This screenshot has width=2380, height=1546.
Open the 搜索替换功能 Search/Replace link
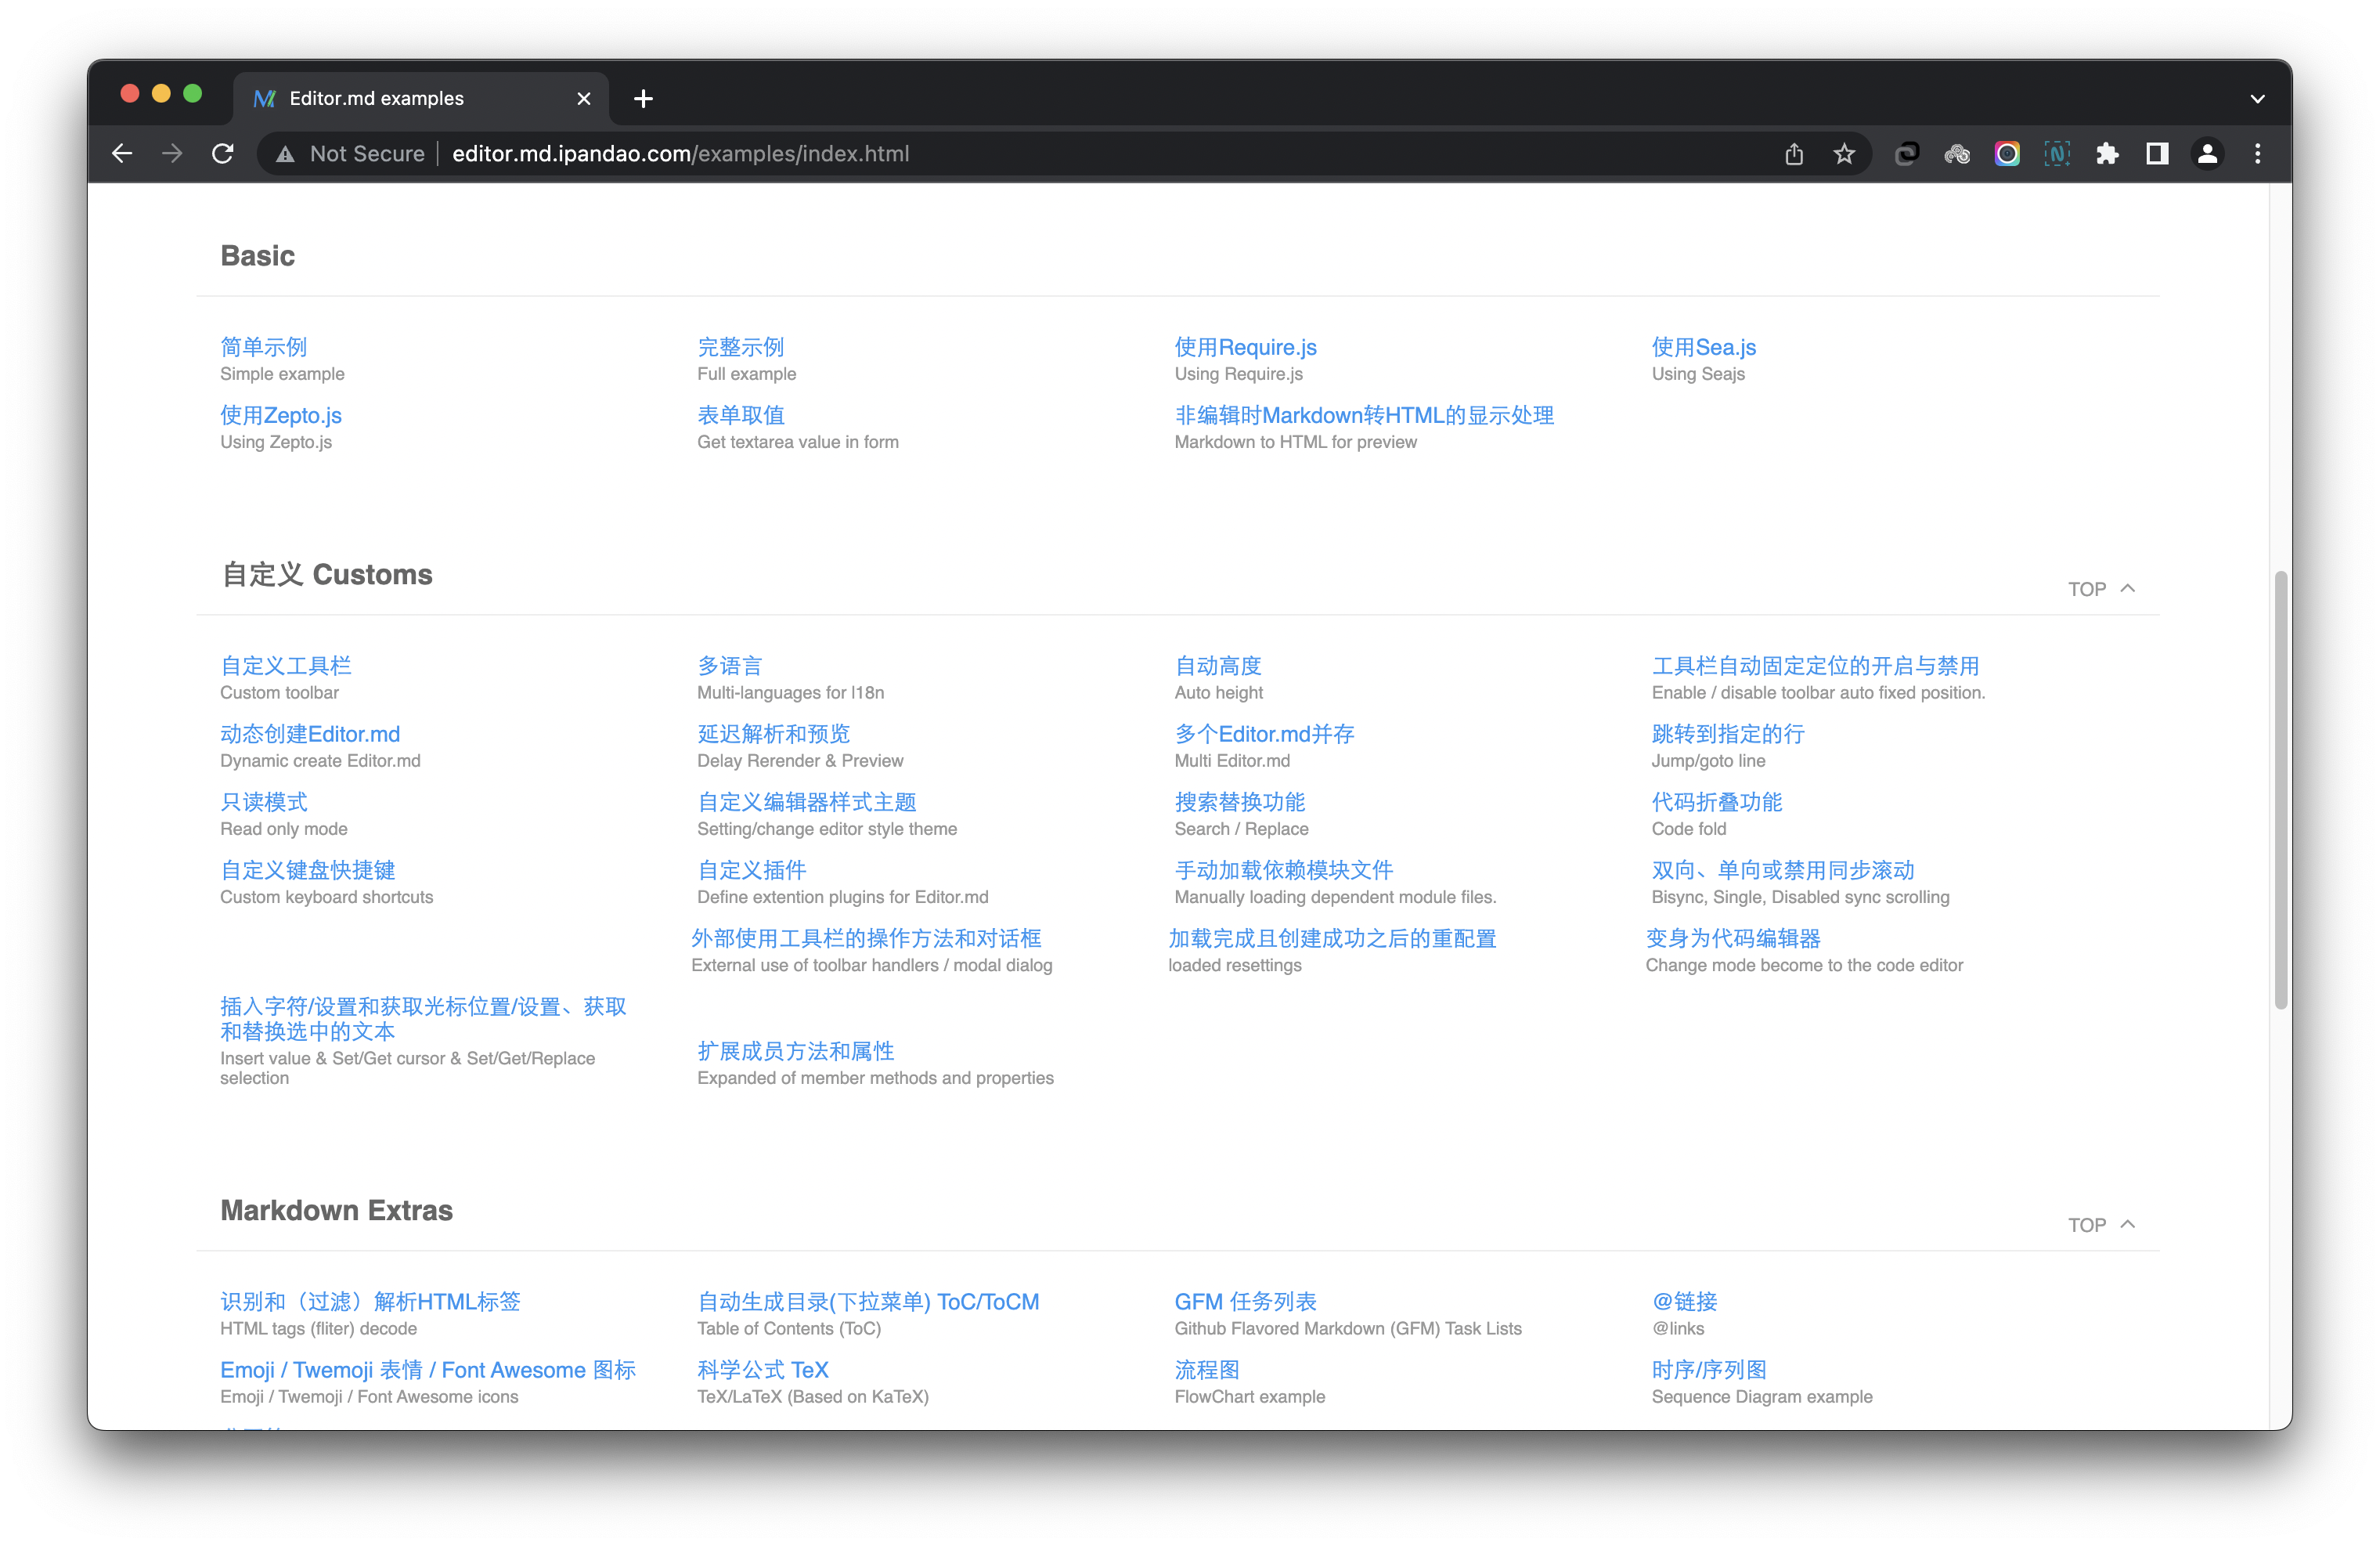coord(1239,801)
